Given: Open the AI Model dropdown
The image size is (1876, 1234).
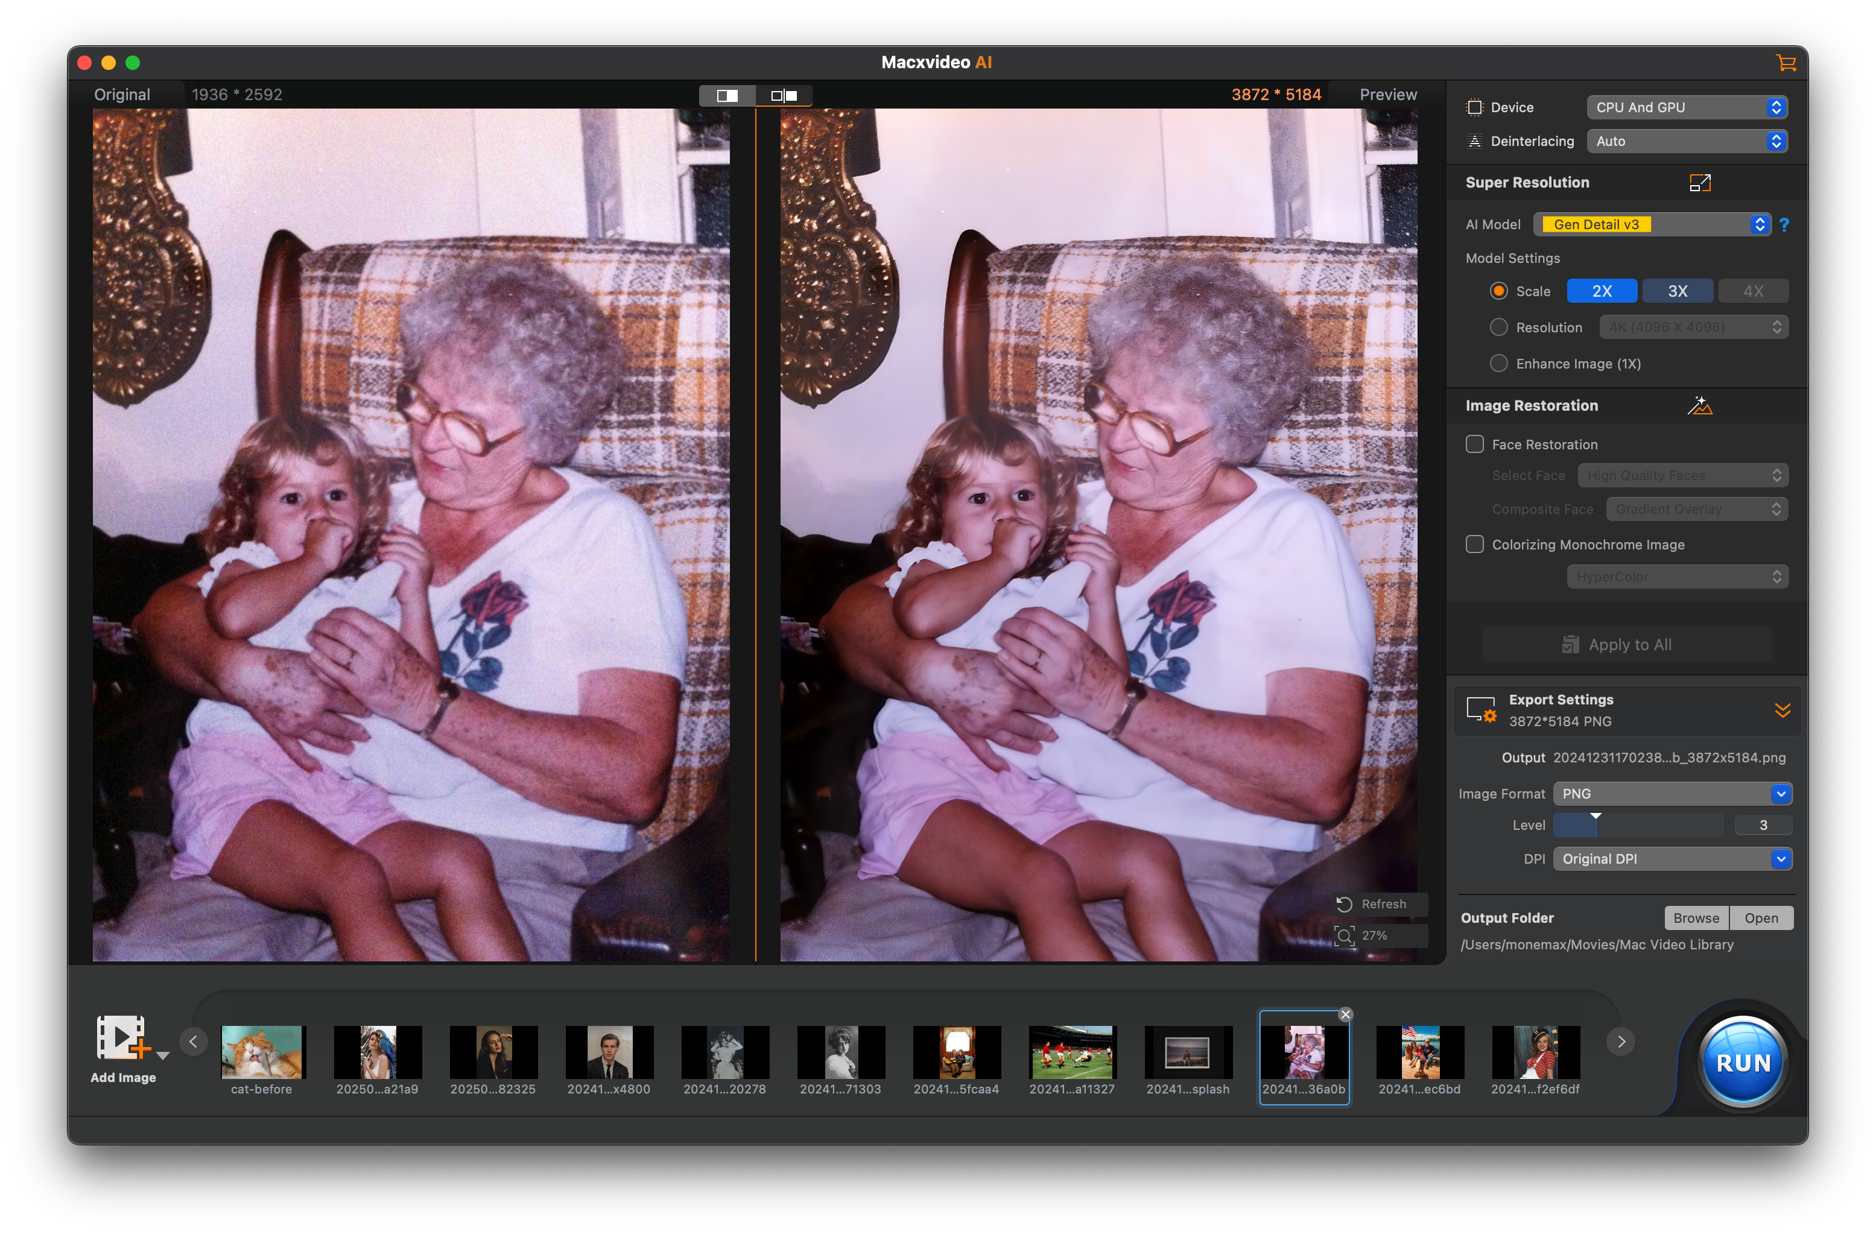Looking at the screenshot, I should coord(1652,224).
